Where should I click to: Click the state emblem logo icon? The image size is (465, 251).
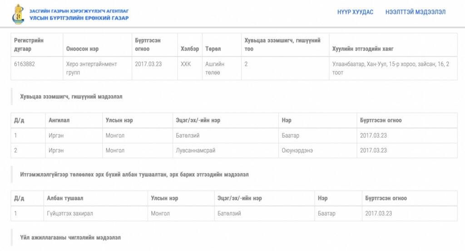(18, 14)
